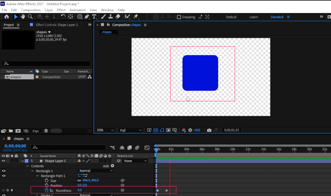Open the Full resolution dropdown
Image resolution: width=331 pixels, height=196 pixels.
[x=130, y=130]
